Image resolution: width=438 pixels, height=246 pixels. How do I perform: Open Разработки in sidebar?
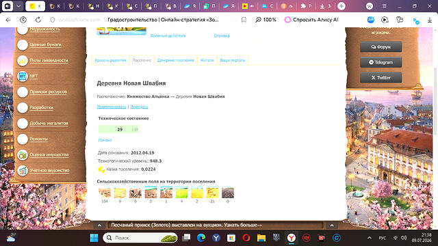coord(41,107)
